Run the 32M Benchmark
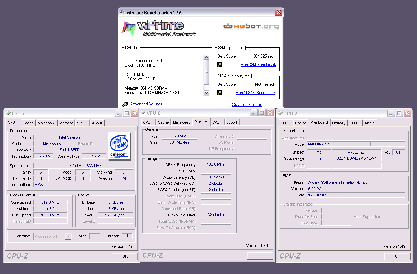The width and height of the screenshot is (417, 274). tap(258, 65)
